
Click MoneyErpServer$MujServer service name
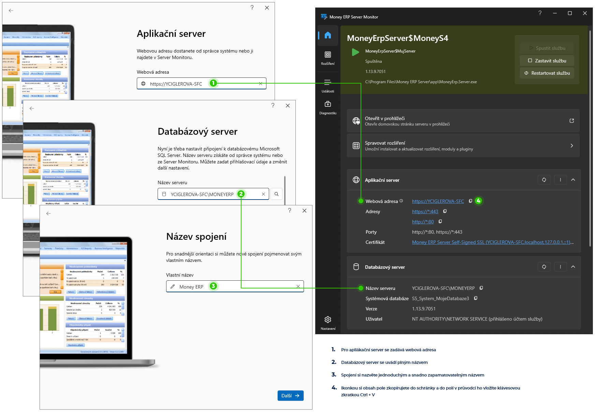(390, 51)
